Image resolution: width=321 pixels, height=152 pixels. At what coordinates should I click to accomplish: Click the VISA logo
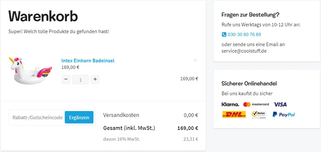click(280, 104)
